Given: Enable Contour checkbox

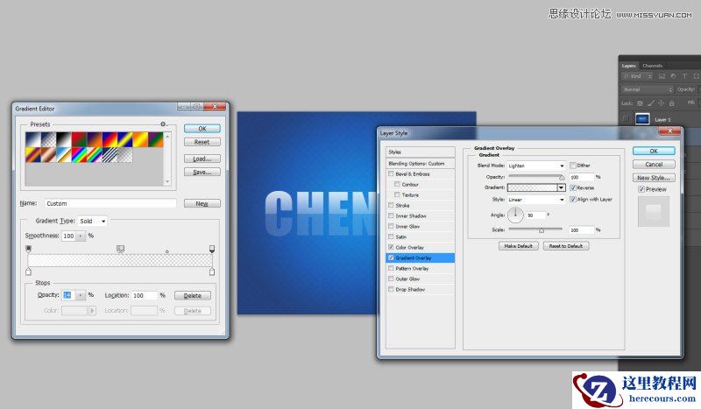Looking at the screenshot, I should (x=397, y=184).
